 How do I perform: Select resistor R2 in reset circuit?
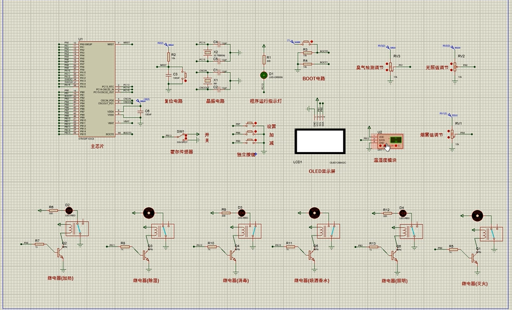click(168, 56)
